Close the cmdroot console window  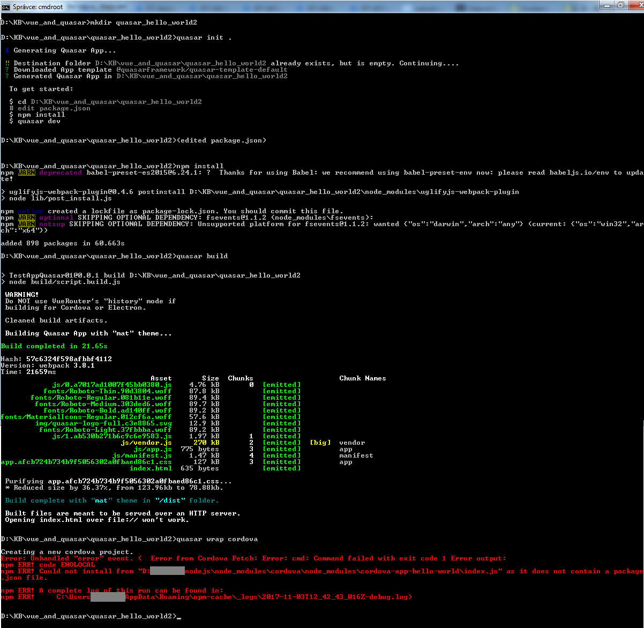coord(635,5)
